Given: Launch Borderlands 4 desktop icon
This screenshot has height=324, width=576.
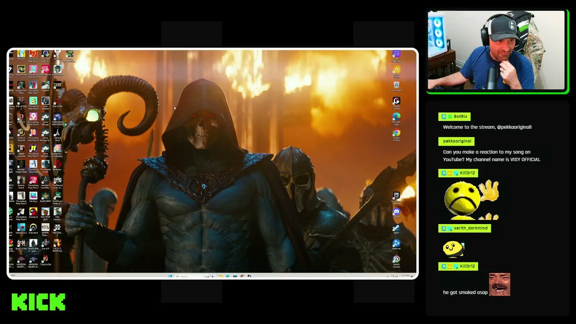Looking at the screenshot, I should coord(58,166).
